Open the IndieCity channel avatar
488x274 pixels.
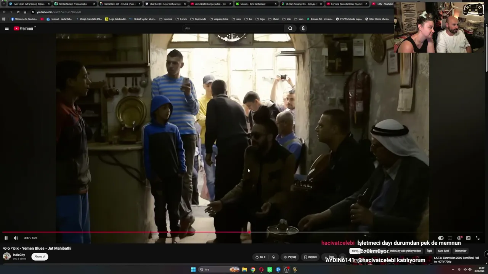(7, 256)
